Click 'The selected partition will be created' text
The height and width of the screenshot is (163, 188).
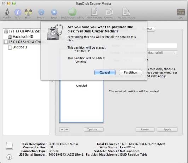coord(134,91)
